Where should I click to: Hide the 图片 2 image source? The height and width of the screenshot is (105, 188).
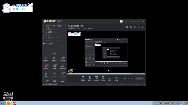[44, 32]
